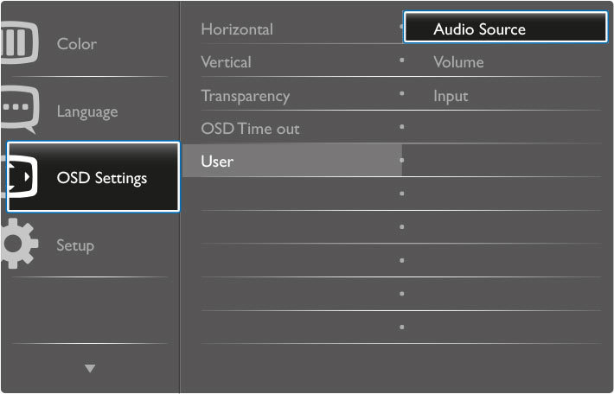The height and width of the screenshot is (394, 614).
Task: Select the Vertical option
Action: 226,62
